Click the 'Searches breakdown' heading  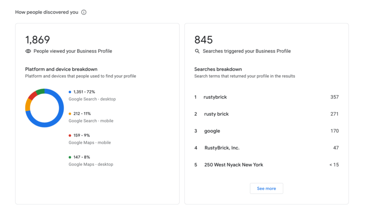[218, 69]
